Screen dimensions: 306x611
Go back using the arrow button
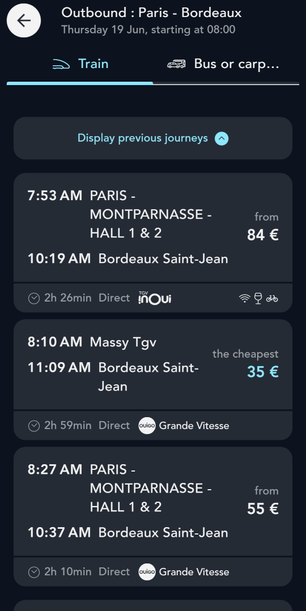[24, 20]
